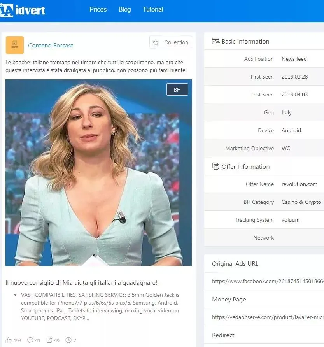Click the share icon beside 49
The image size is (324, 347).
pos(49,340)
